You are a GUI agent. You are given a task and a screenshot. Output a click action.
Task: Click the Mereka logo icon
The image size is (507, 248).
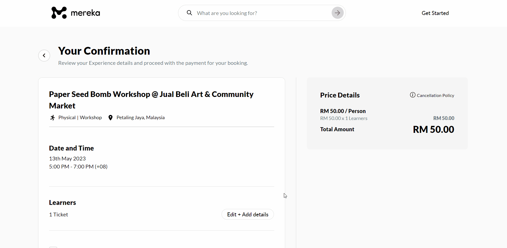[59, 13]
